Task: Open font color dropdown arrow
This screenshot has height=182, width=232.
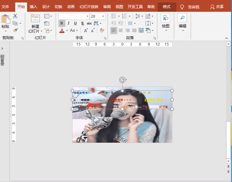Action: point(67,30)
